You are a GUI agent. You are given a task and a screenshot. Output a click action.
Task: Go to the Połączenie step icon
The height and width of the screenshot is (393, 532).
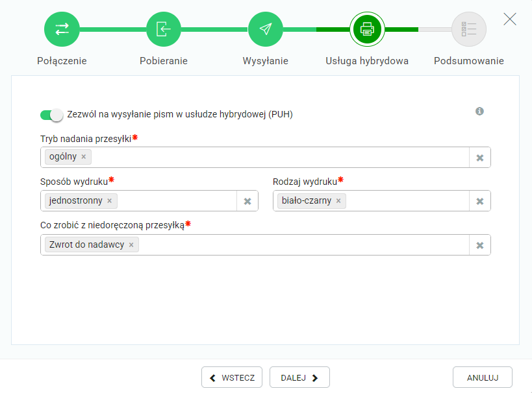click(62, 29)
